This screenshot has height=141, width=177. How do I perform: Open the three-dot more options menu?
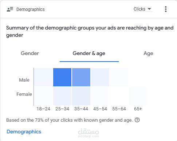[x=166, y=9]
